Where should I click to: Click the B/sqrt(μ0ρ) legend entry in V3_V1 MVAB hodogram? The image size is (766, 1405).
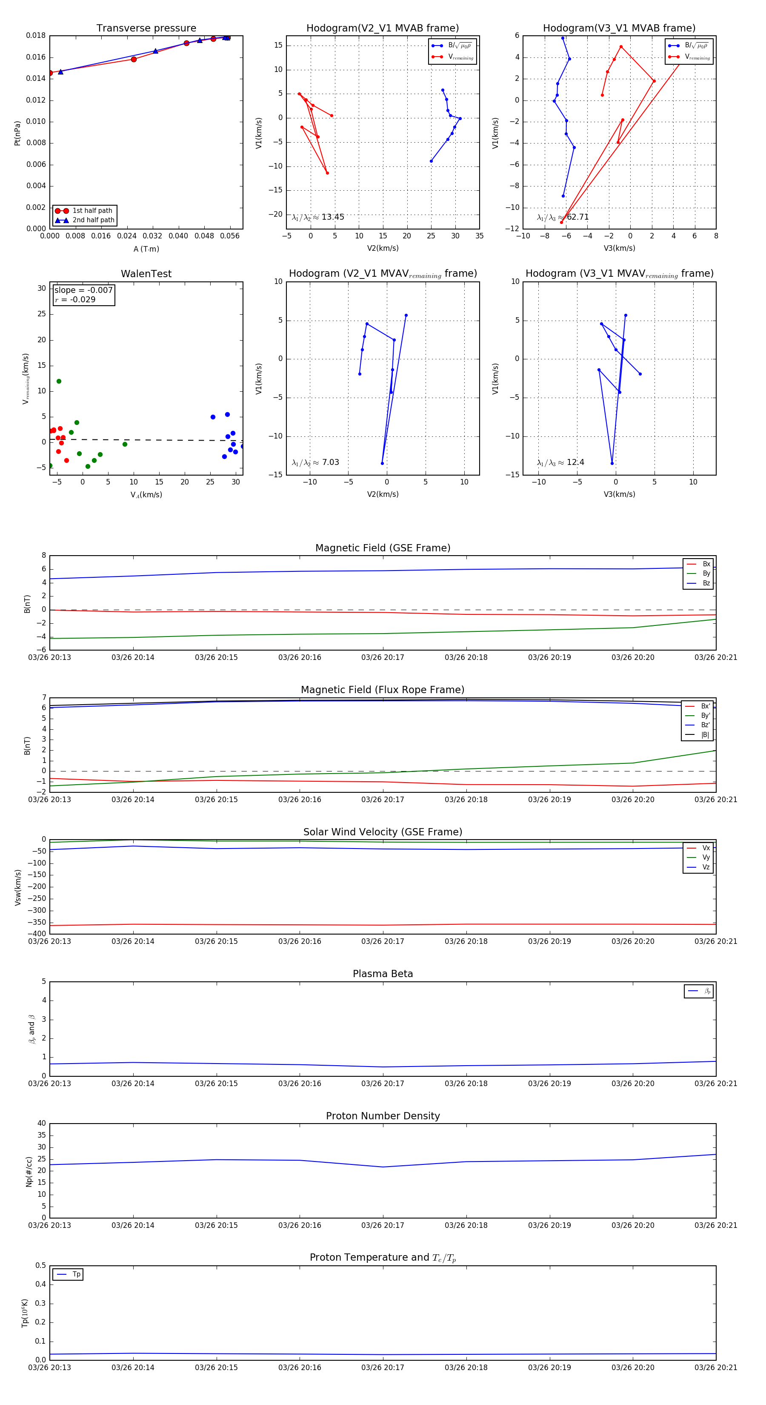(x=689, y=45)
